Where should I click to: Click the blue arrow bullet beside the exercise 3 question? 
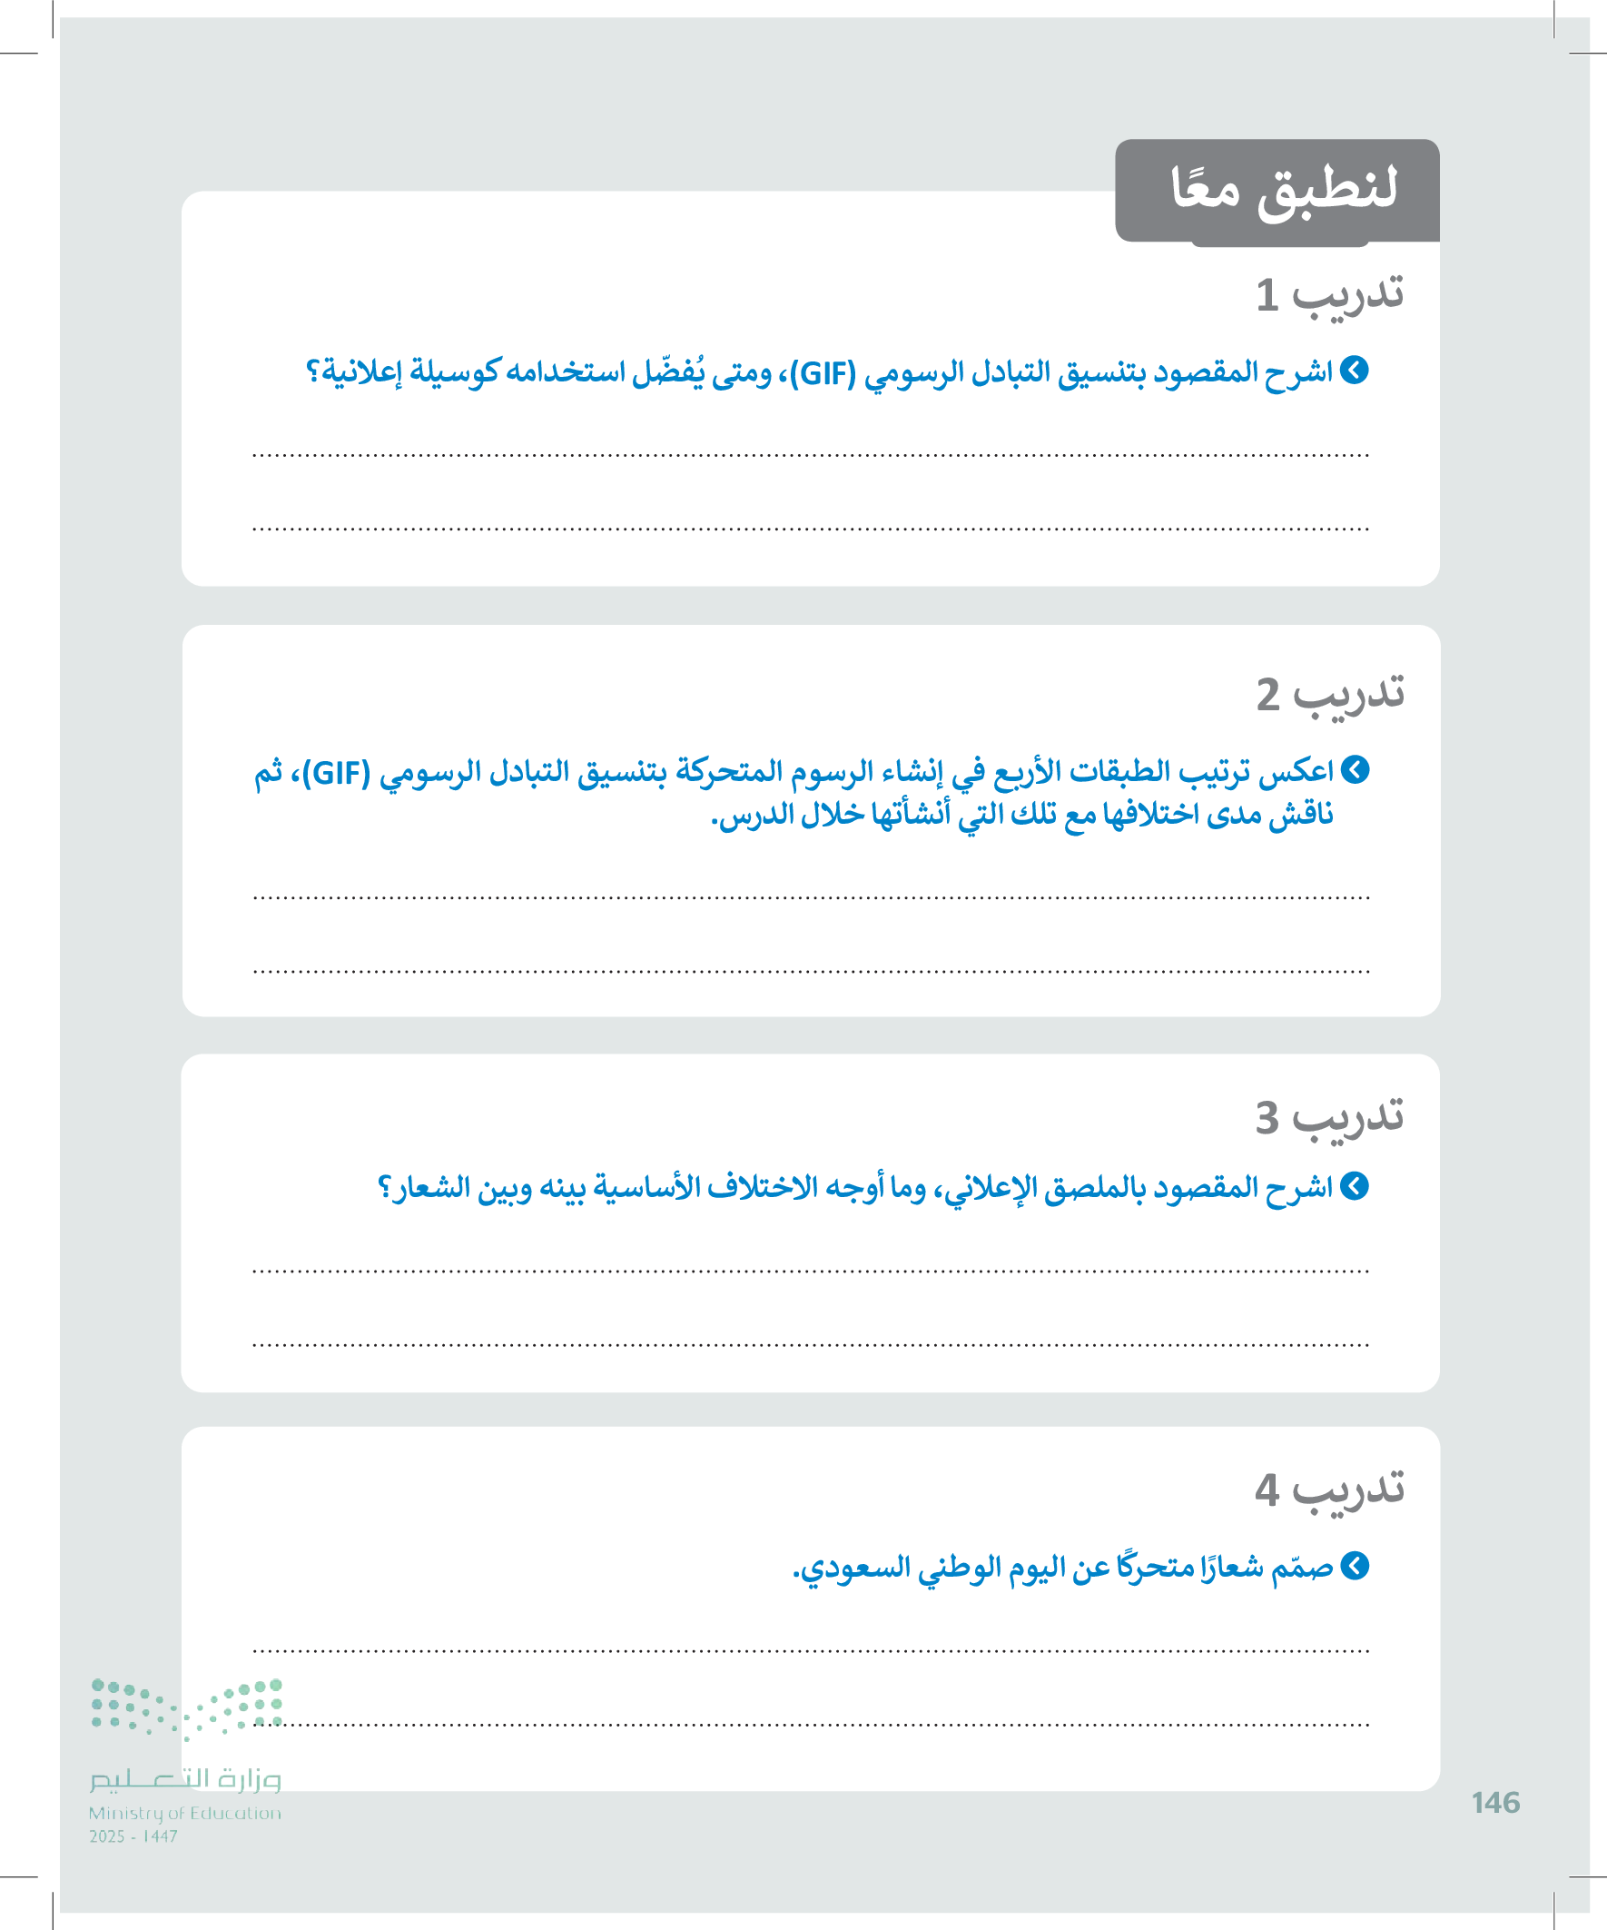pyautogui.click(x=1355, y=1186)
